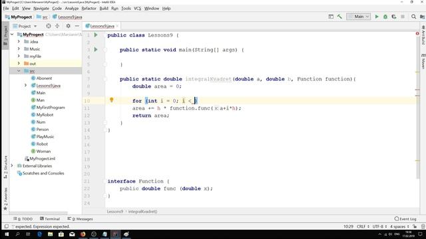This screenshot has height=239, width=426.
Task: Change the 4 spaces indent setting
Action: pos(399,226)
